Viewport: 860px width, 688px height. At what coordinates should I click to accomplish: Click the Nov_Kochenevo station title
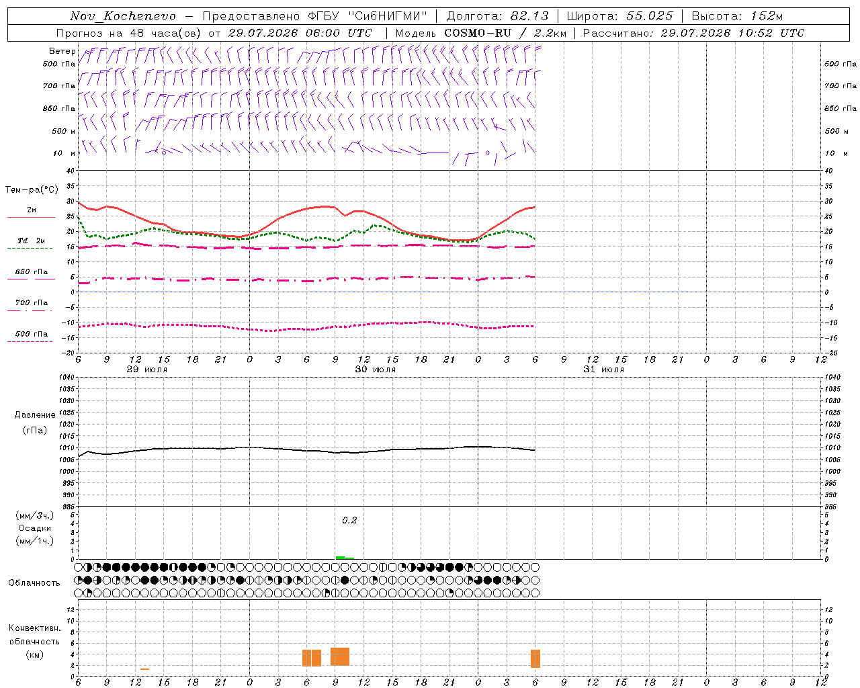click(123, 16)
